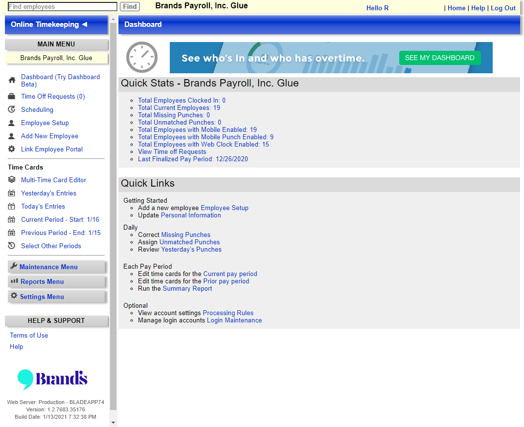This screenshot has width=524, height=427.
Task: Choose Select Other Periods
Action: coord(51,246)
